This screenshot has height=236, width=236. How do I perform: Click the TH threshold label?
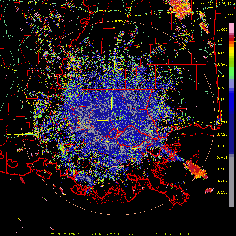coord(225,204)
